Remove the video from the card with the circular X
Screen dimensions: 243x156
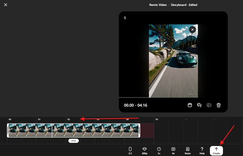point(192,29)
